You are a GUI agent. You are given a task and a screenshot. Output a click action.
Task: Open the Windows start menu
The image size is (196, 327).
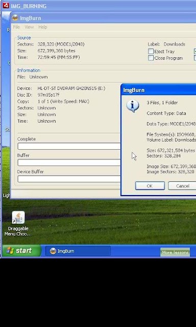[22, 251]
